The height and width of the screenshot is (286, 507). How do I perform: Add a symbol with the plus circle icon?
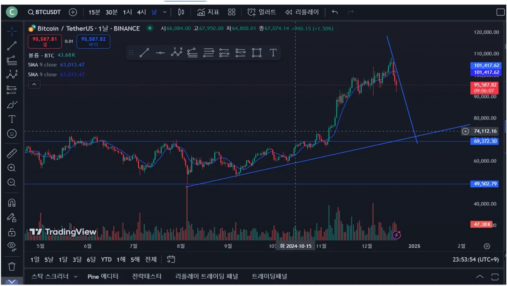73,12
